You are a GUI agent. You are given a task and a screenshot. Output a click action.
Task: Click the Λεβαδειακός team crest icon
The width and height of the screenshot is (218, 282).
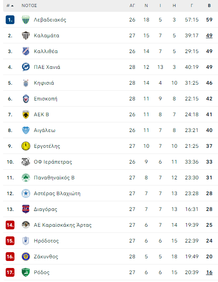click(x=26, y=20)
